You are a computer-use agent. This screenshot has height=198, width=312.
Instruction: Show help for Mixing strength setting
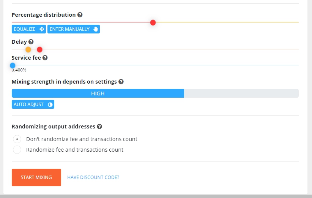pos(121,82)
